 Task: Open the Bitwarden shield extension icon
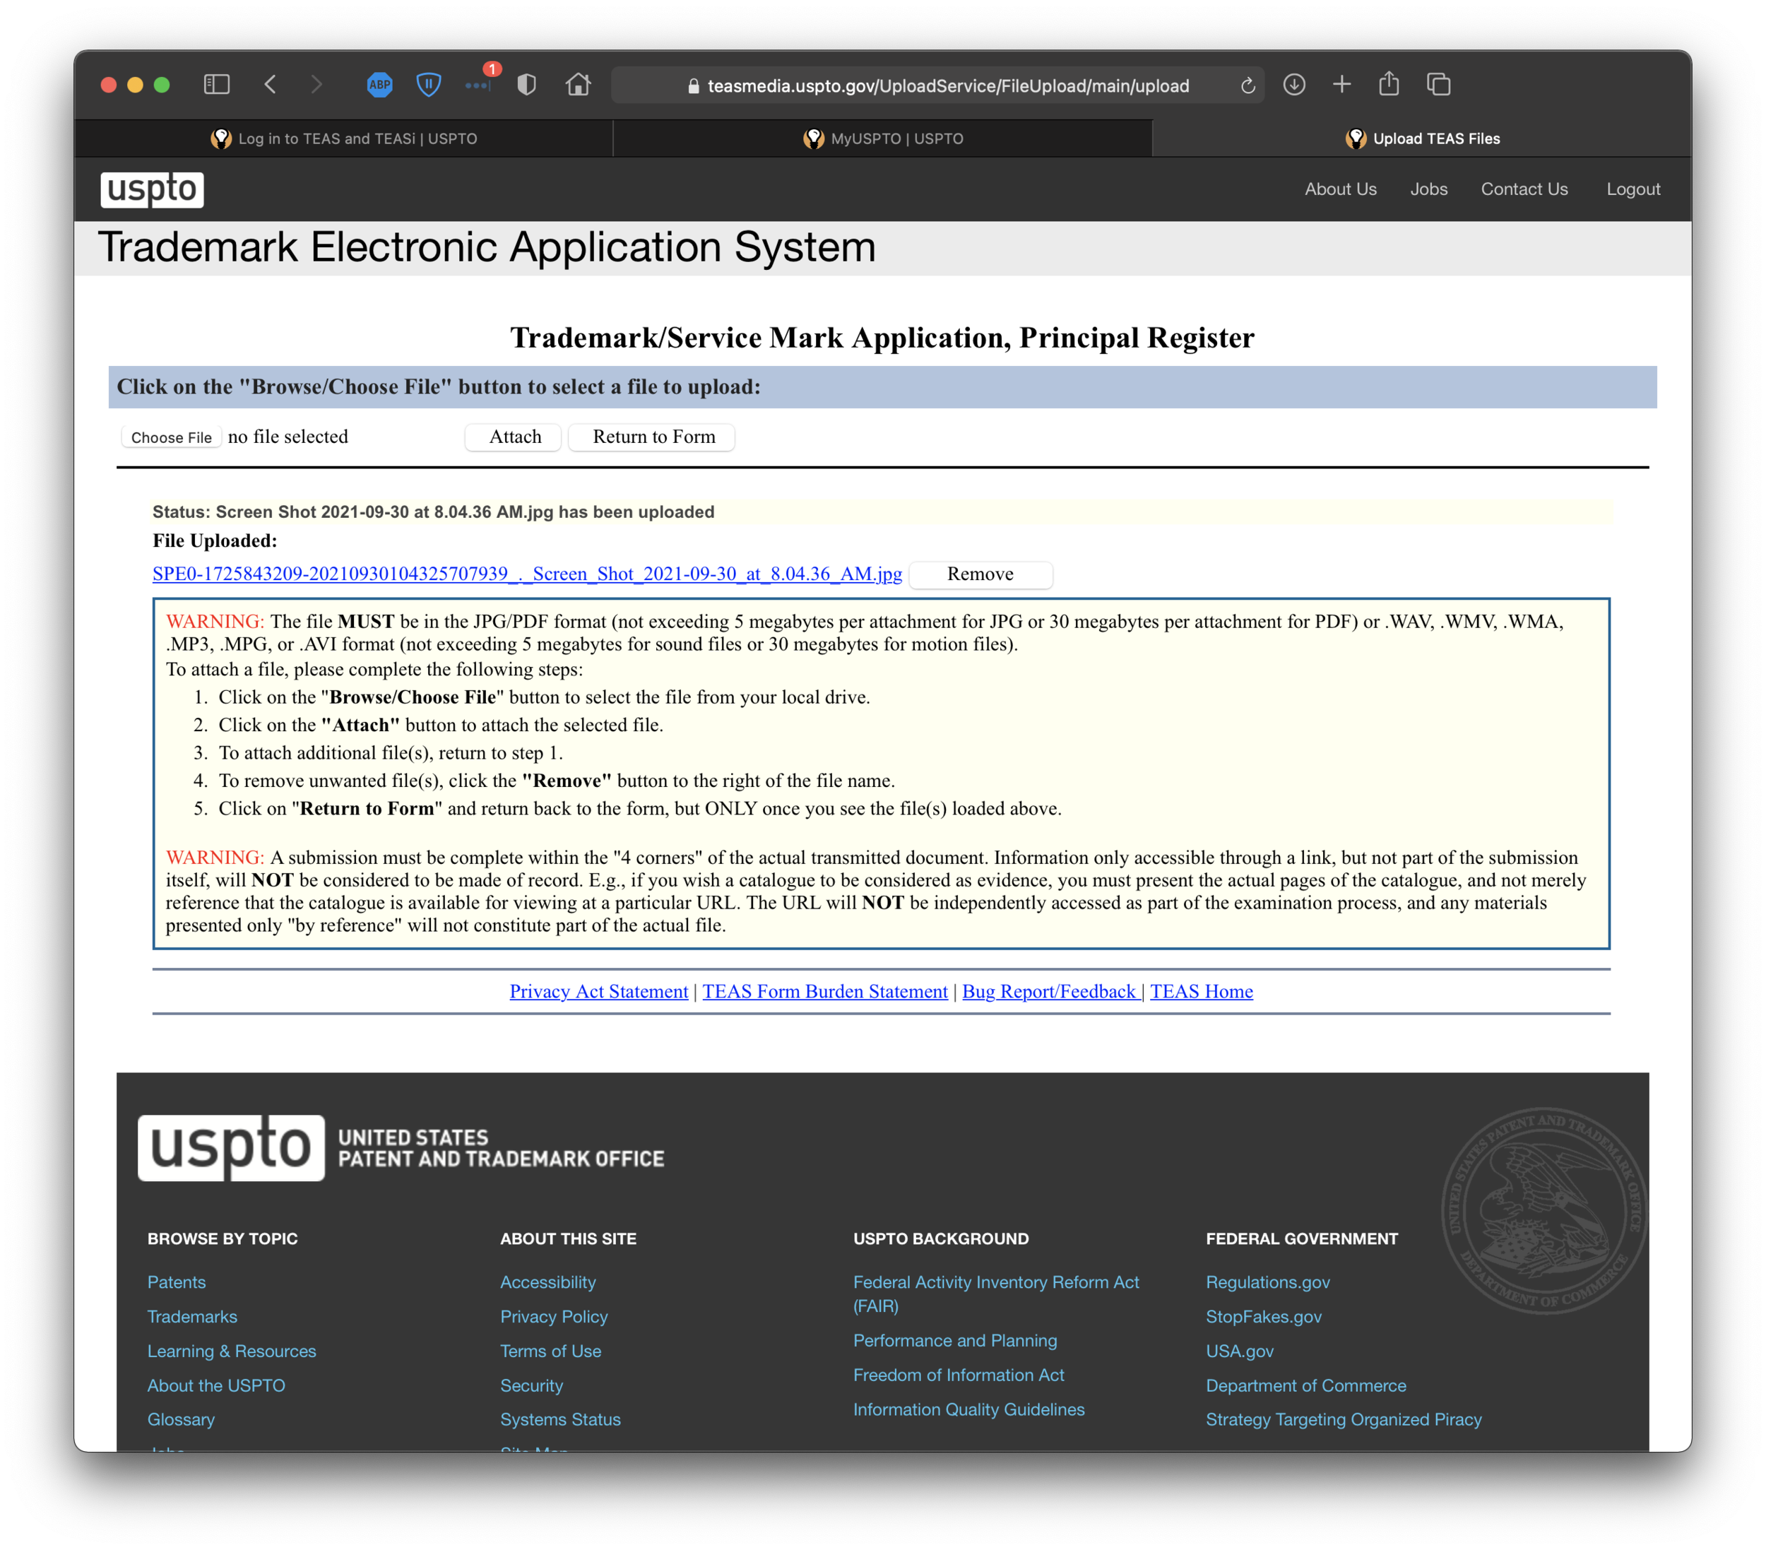pos(429,85)
